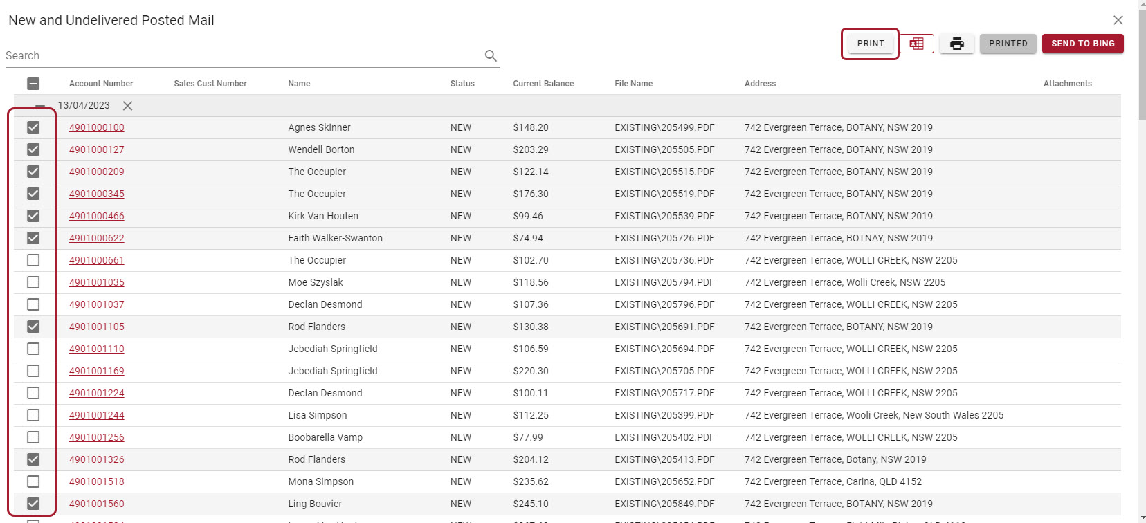Click the search magnifier icon
The image size is (1146, 523).
coord(491,56)
